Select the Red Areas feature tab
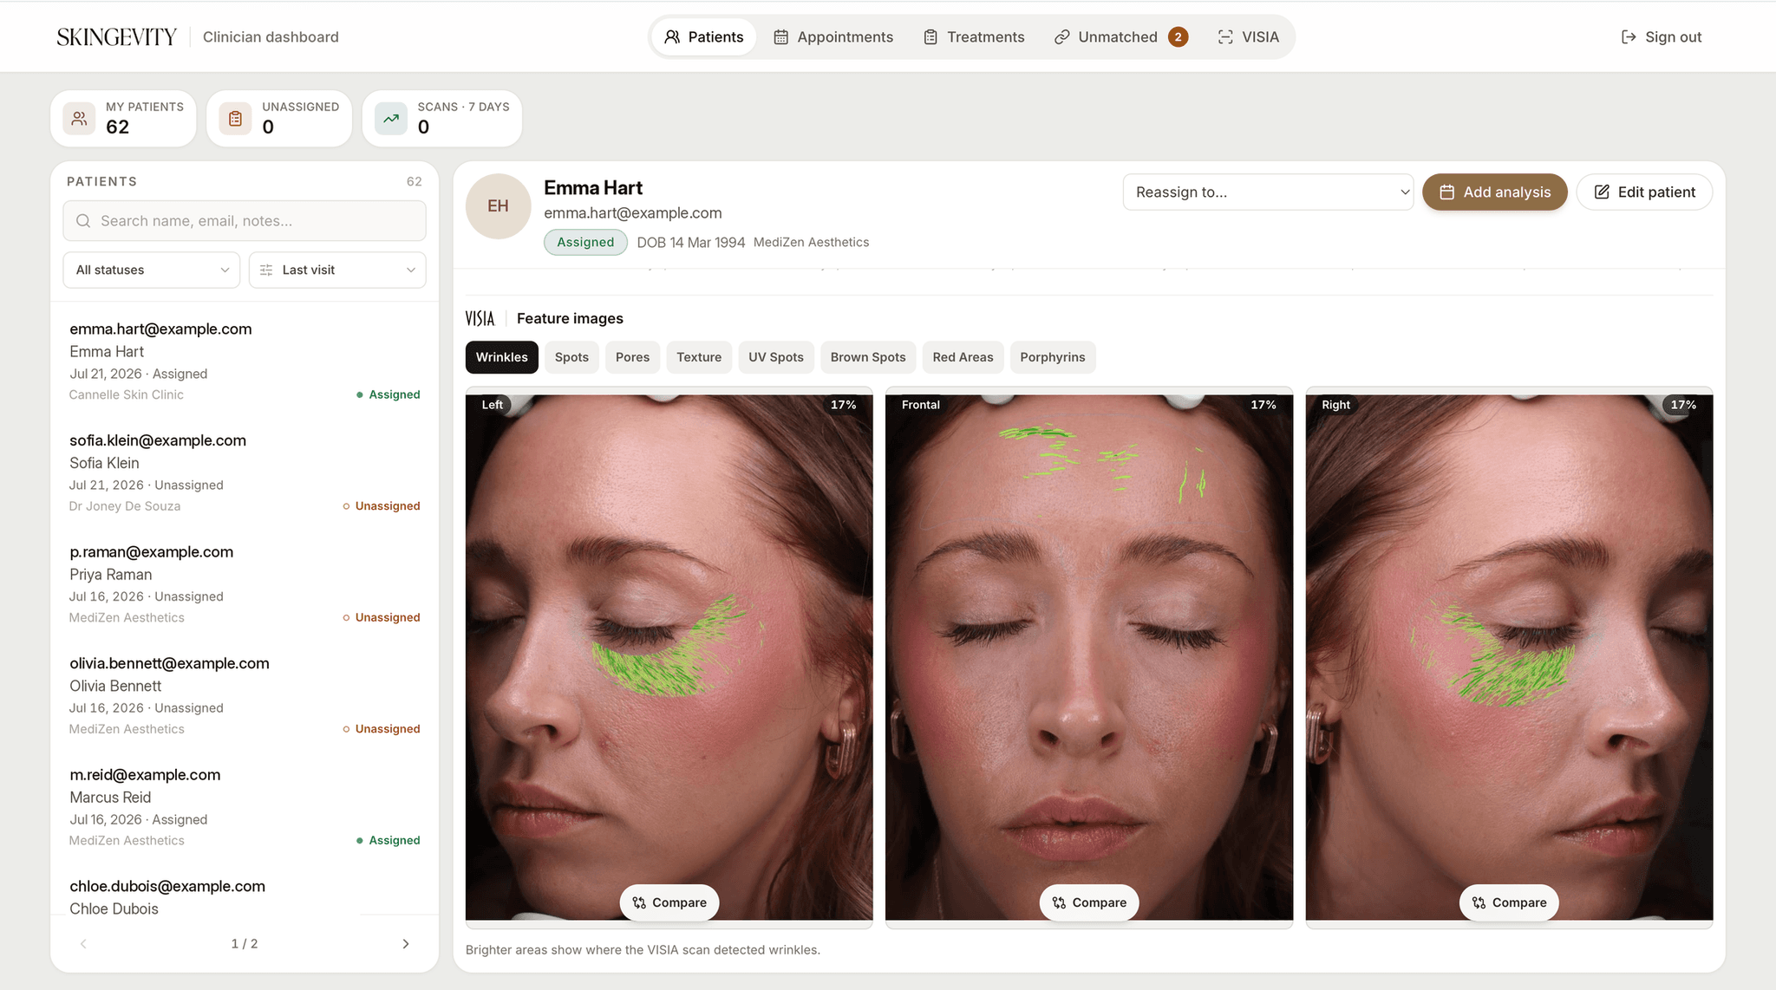 (963, 357)
